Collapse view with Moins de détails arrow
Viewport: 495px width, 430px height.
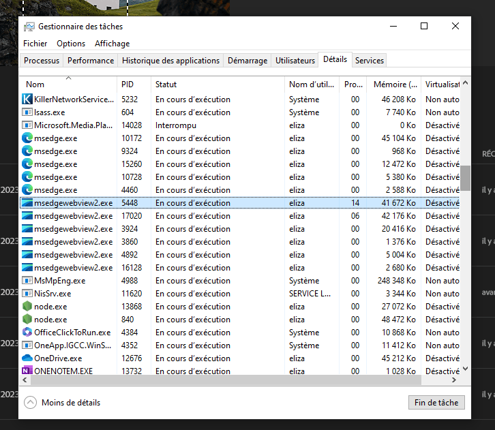(x=30, y=402)
